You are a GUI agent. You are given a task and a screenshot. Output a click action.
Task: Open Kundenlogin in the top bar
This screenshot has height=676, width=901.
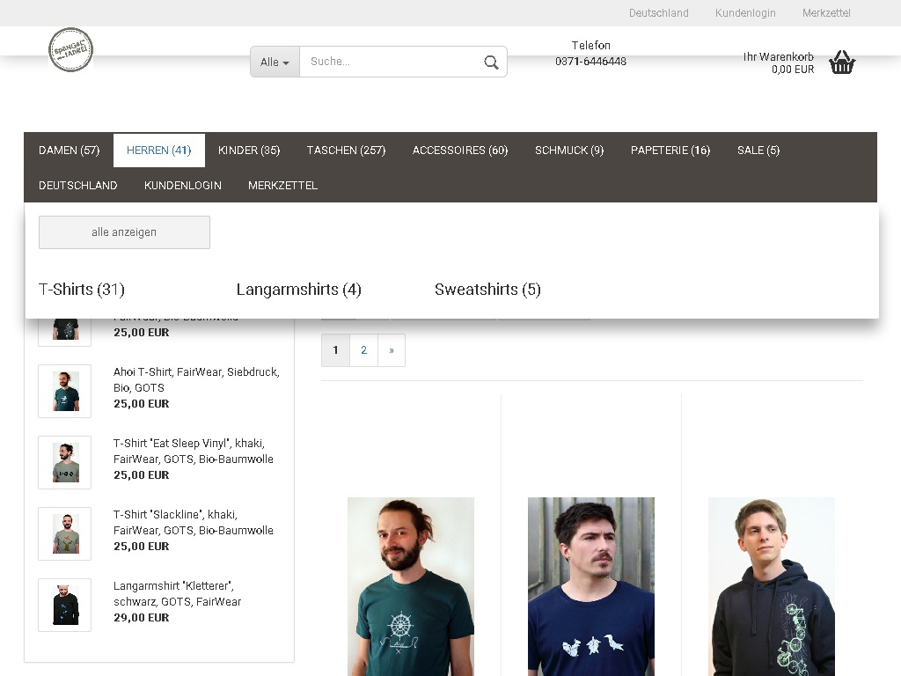745,13
